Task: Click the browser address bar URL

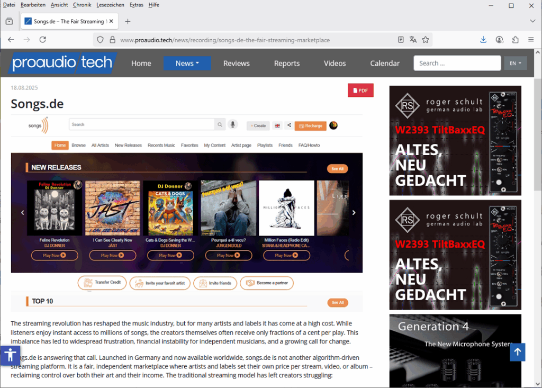Action: click(x=224, y=40)
